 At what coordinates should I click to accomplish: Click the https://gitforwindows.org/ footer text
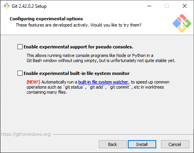26,134
